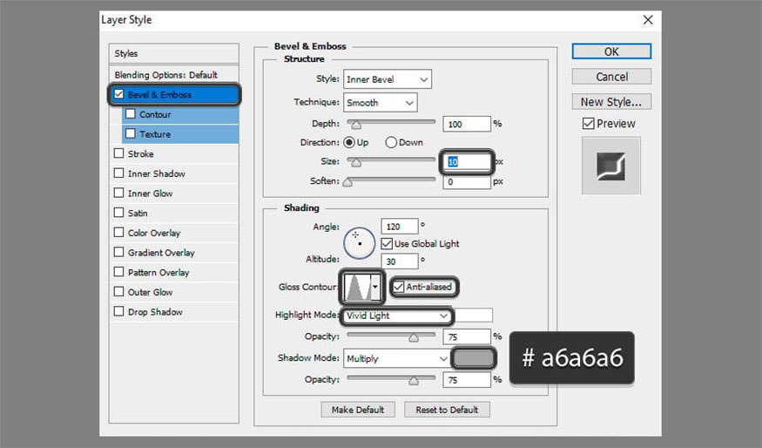The width and height of the screenshot is (762, 448).
Task: Enable the Drop Shadow effect checkbox
Action: 118,312
